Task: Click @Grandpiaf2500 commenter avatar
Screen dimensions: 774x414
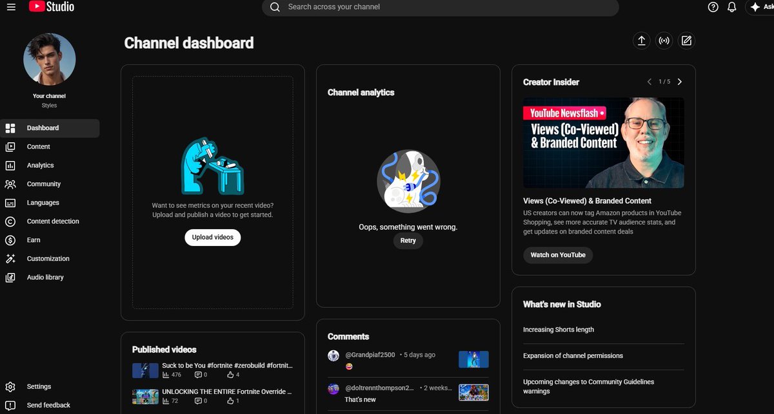Action: (x=333, y=355)
